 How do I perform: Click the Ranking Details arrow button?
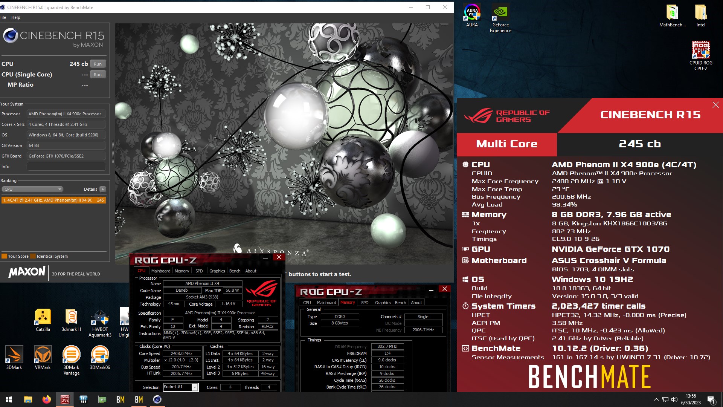coord(102,189)
